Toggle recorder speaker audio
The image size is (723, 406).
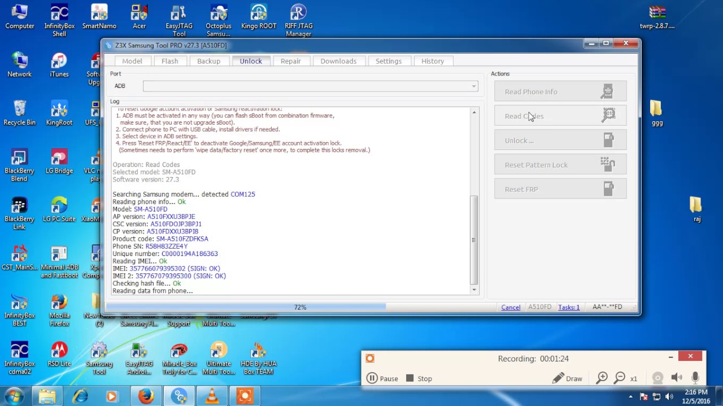[x=677, y=378]
